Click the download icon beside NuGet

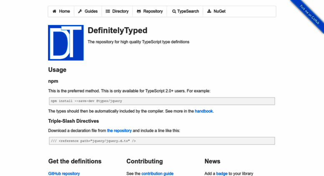(x=209, y=11)
